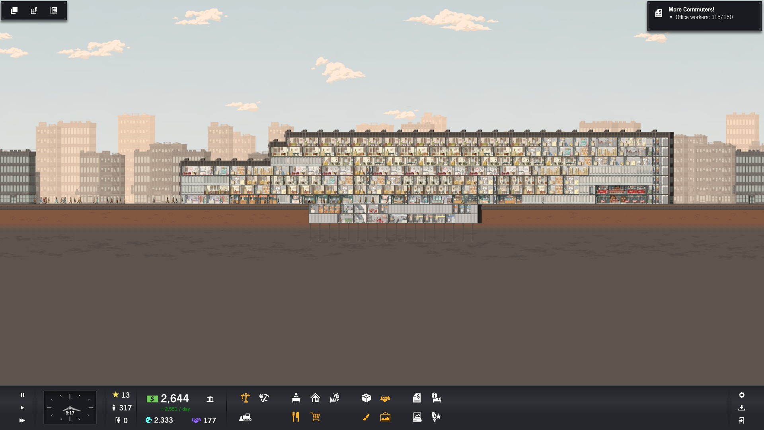The height and width of the screenshot is (430, 764).
Task: Open the overlay layers view icon
Action: [14, 11]
